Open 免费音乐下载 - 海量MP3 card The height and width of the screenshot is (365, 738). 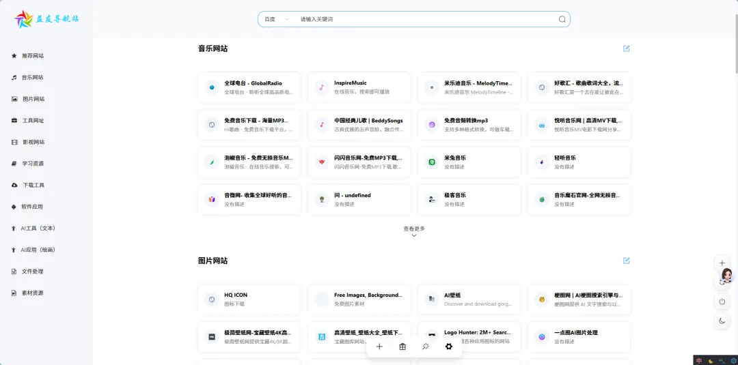click(249, 125)
